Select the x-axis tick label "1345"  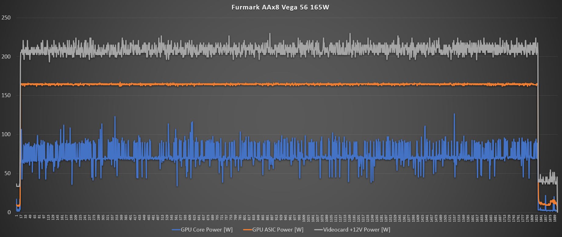pos(399,219)
